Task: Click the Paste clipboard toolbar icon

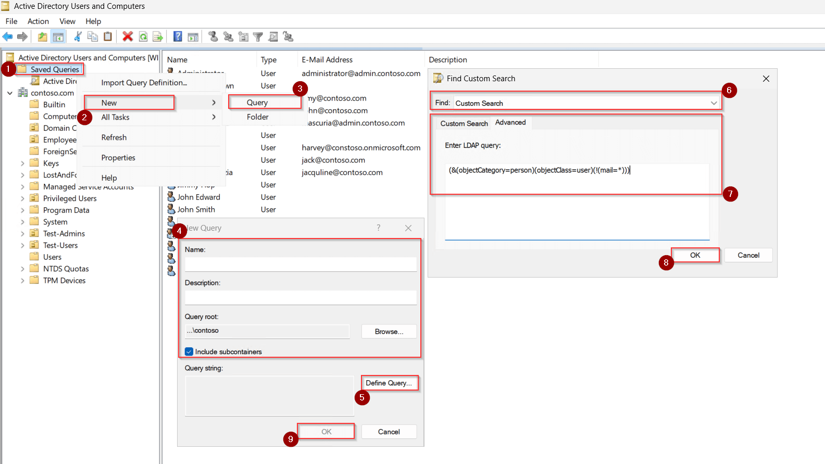Action: click(108, 36)
